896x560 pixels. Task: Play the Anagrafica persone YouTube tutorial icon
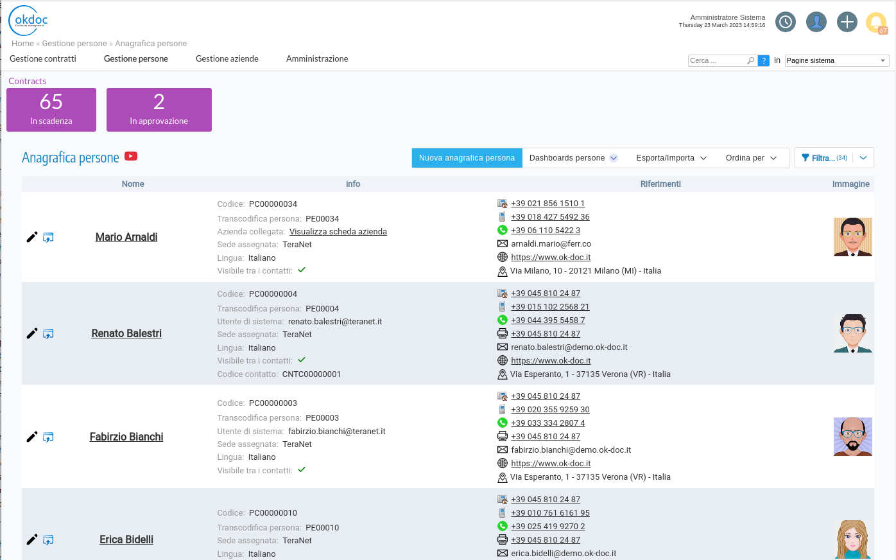point(131,156)
